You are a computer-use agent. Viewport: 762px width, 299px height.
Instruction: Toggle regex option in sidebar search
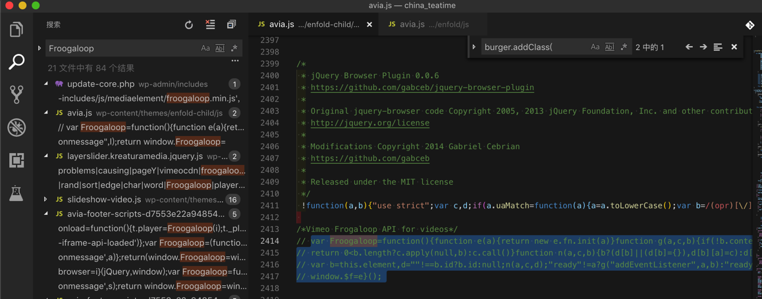click(x=234, y=48)
